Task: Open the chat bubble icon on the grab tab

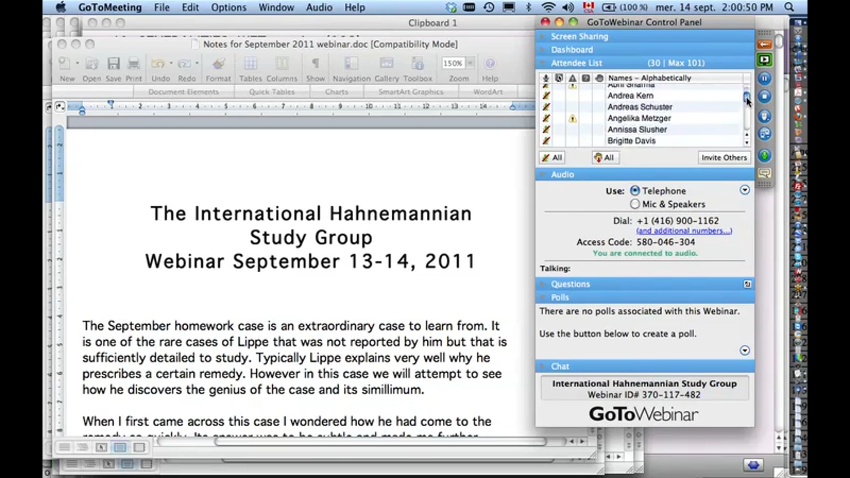Action: click(x=764, y=173)
